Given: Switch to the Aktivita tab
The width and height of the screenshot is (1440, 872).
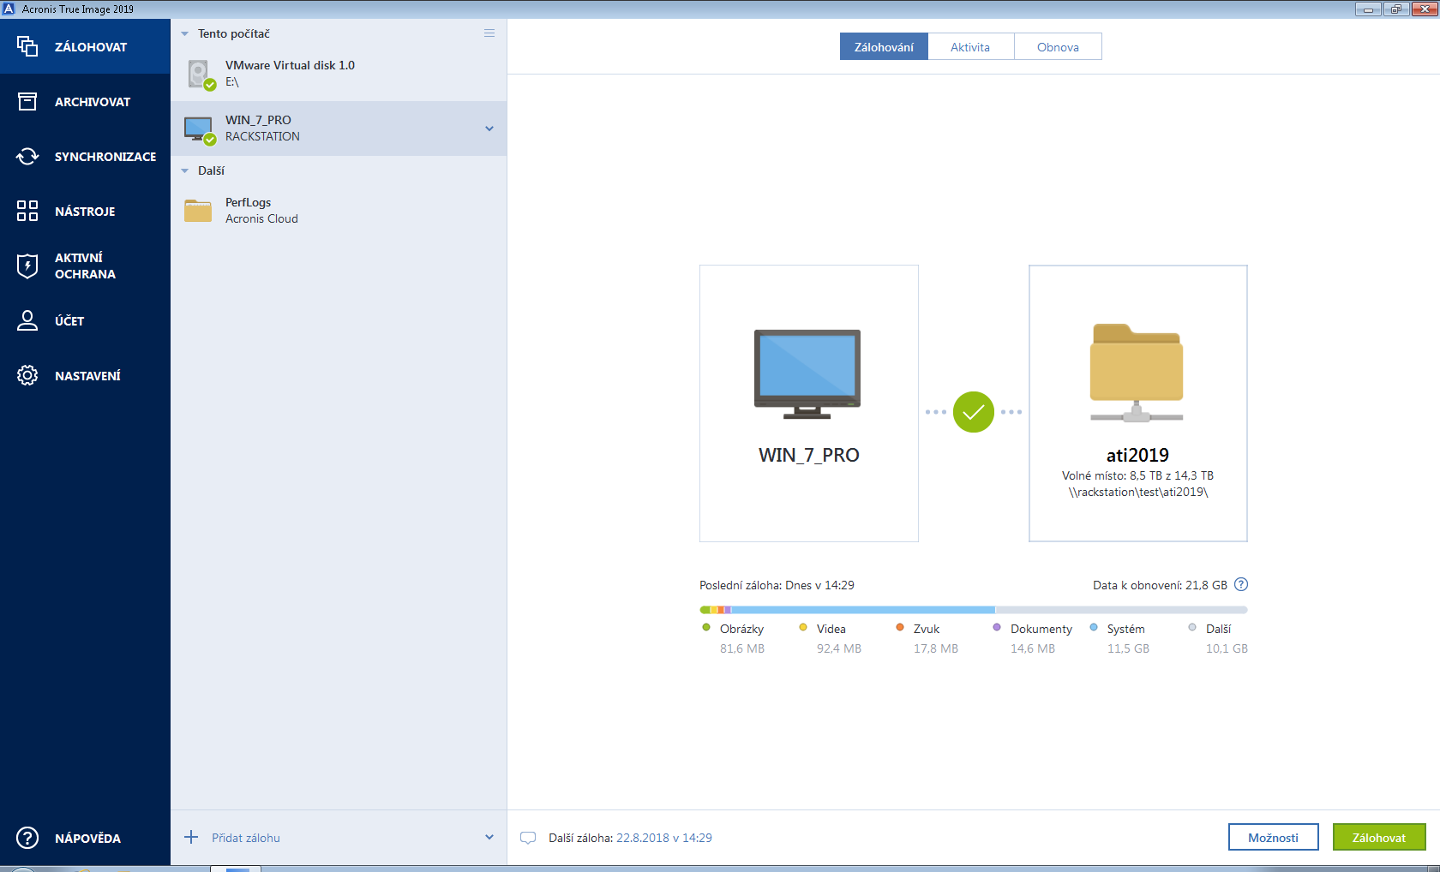Looking at the screenshot, I should click(970, 47).
